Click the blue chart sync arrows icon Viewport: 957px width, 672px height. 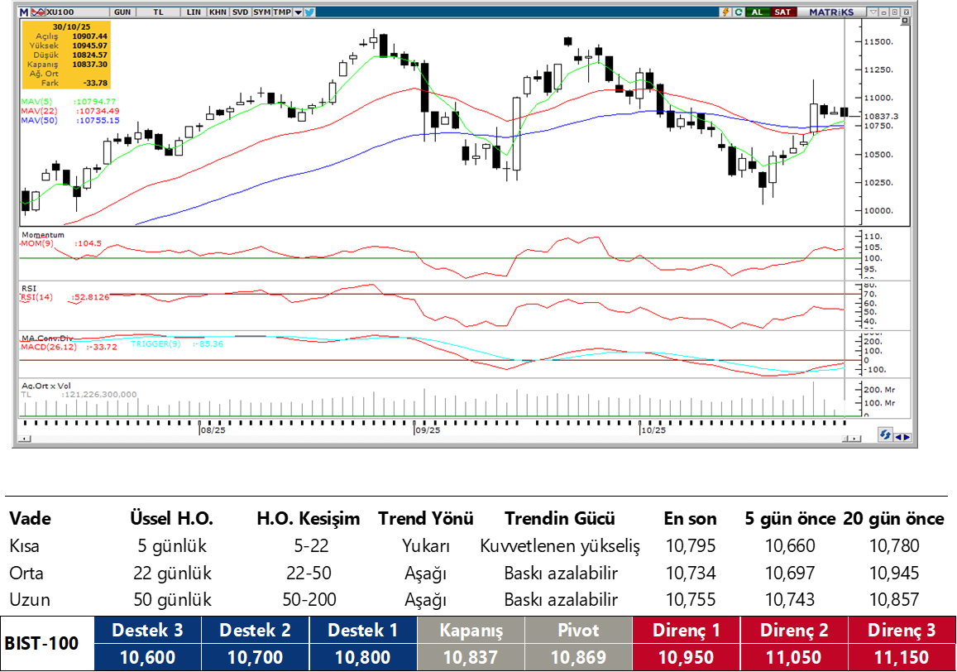(885, 435)
